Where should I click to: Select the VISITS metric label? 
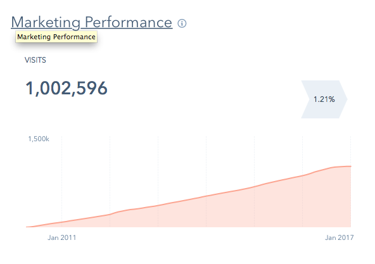click(x=35, y=60)
